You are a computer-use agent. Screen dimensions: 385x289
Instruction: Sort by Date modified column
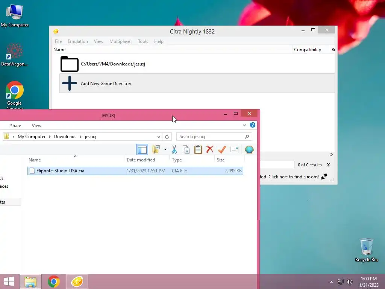coord(141,160)
